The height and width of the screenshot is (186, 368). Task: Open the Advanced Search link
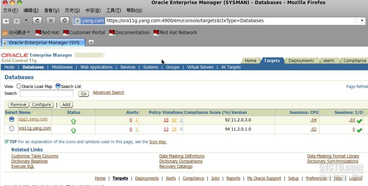(108, 92)
